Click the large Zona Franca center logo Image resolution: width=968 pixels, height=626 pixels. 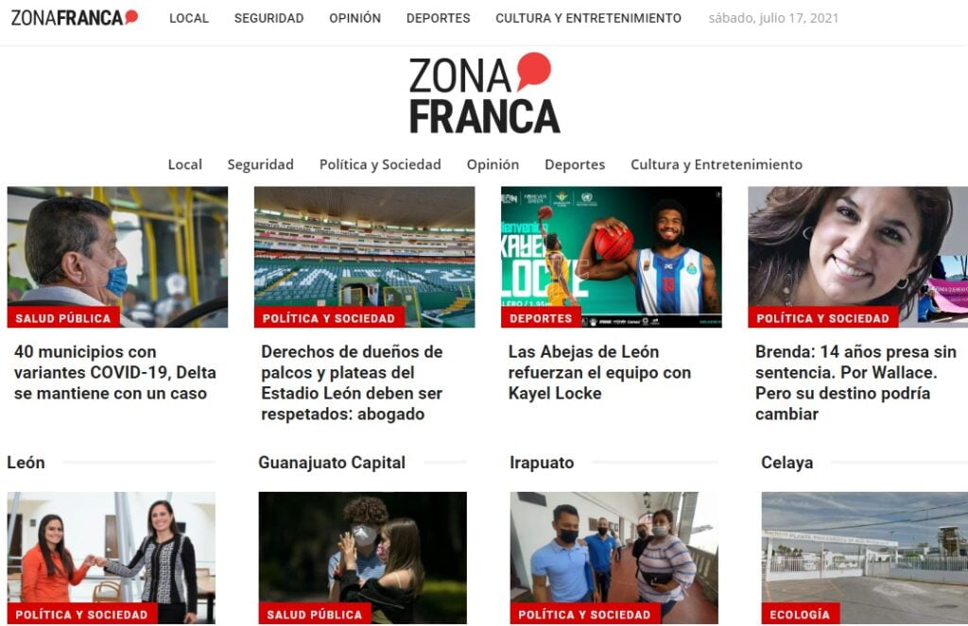tap(484, 93)
